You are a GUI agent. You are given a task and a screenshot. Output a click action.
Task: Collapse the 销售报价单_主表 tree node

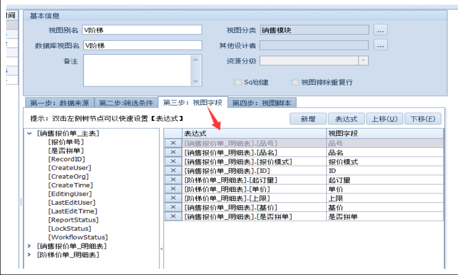[x=29, y=133]
